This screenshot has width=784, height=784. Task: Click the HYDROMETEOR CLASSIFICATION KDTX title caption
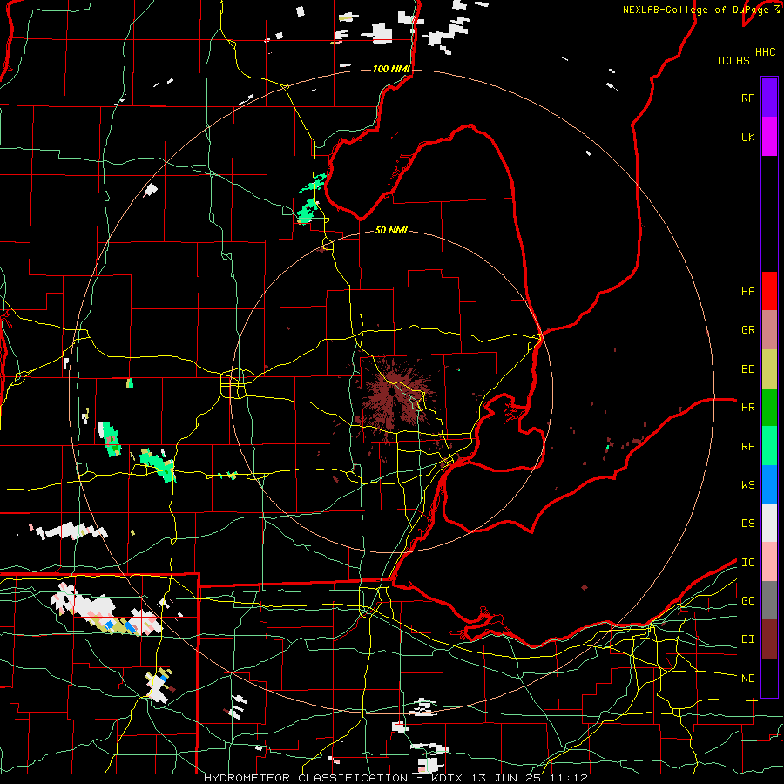tap(396, 778)
